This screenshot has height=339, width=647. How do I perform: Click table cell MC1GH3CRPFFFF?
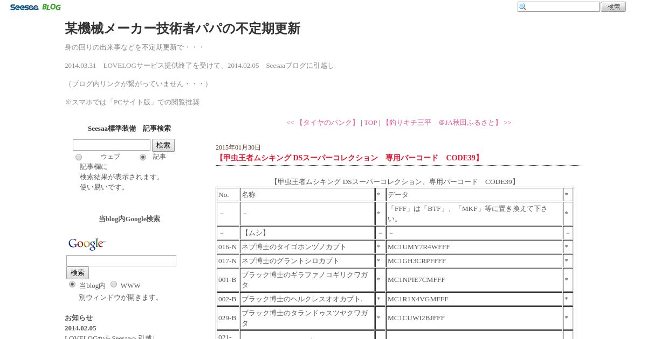pyautogui.click(x=474, y=261)
